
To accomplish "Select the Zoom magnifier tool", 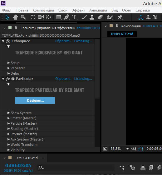I will pos(23,17).
